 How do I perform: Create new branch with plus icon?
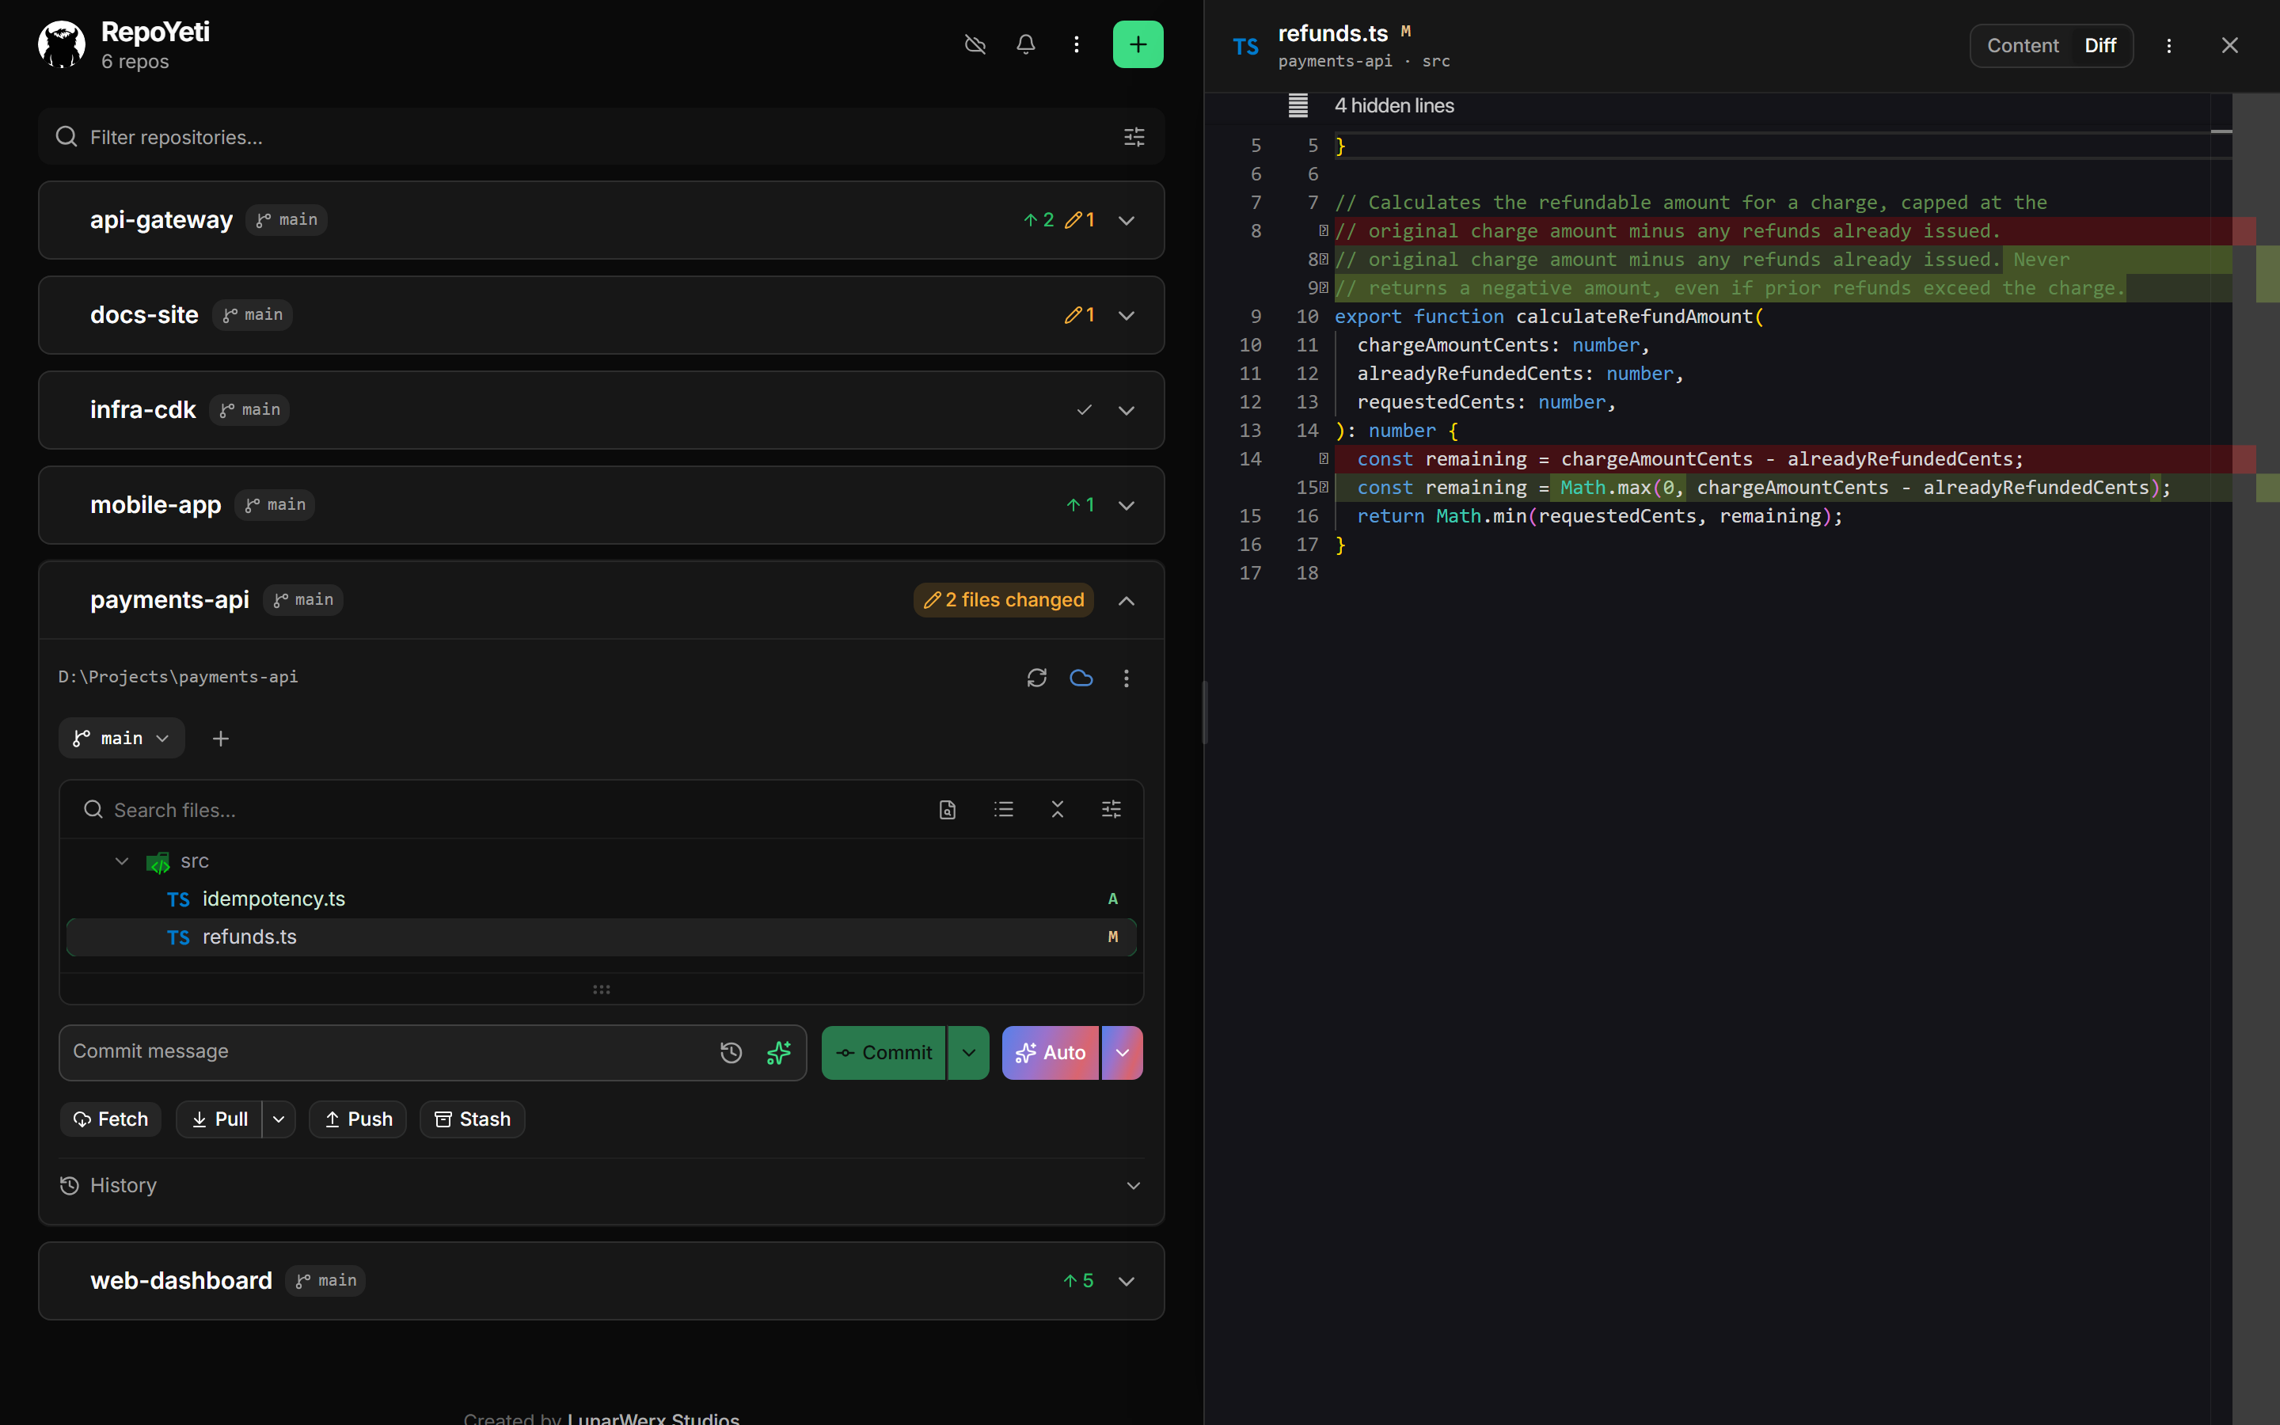click(x=220, y=738)
